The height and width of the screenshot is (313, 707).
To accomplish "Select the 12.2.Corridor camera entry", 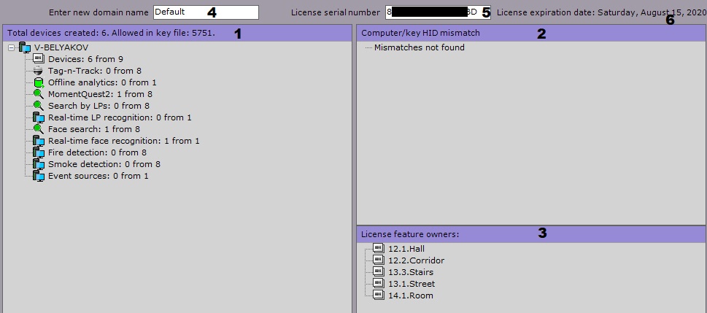I will pyautogui.click(x=416, y=260).
